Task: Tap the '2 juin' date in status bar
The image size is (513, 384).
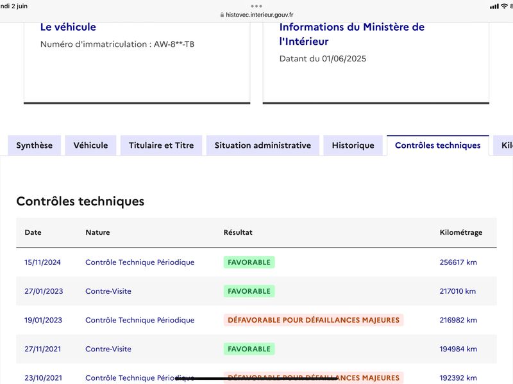Action: click(x=19, y=6)
